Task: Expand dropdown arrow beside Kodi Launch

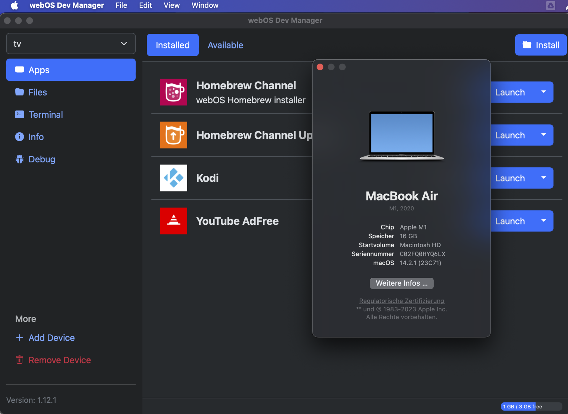Action: pos(543,178)
